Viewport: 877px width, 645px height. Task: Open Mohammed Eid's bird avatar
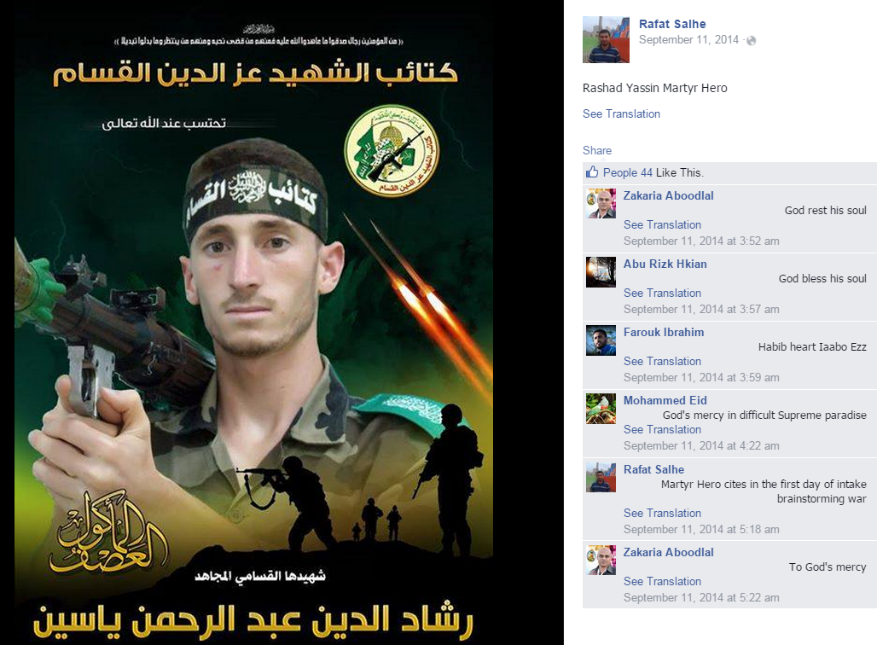coord(601,409)
